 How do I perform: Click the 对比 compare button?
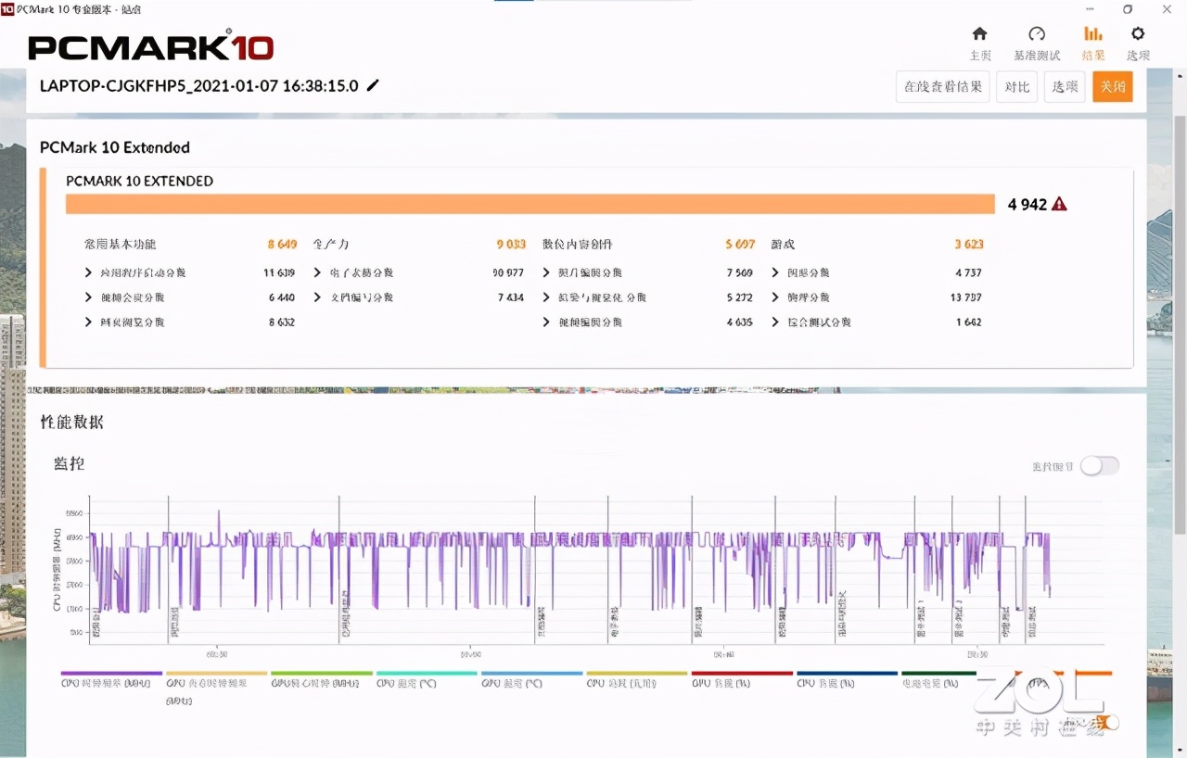1016,87
